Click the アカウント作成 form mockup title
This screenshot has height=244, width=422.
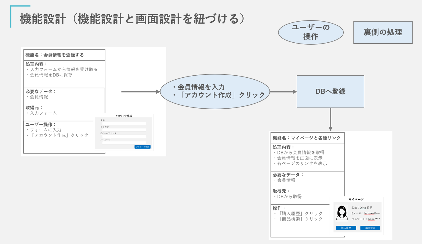click(123, 116)
